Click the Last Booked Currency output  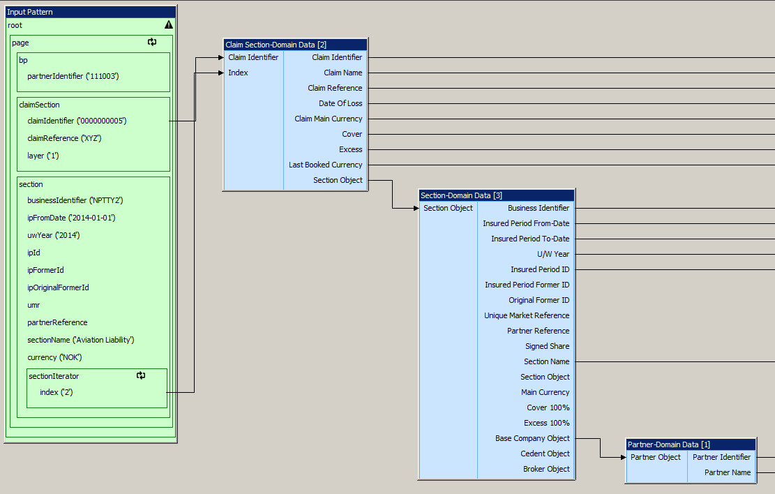[326, 165]
